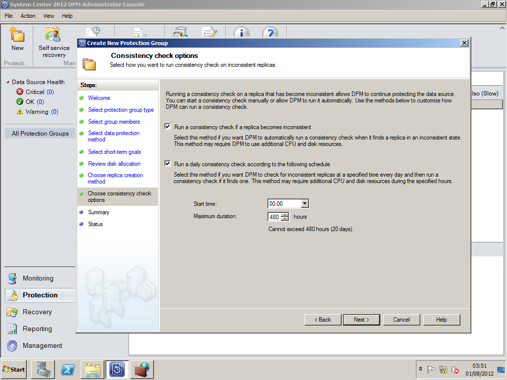Screen dimensions: 507x380
Task: Open Windows Firewall taskbar icon
Action: [142, 369]
